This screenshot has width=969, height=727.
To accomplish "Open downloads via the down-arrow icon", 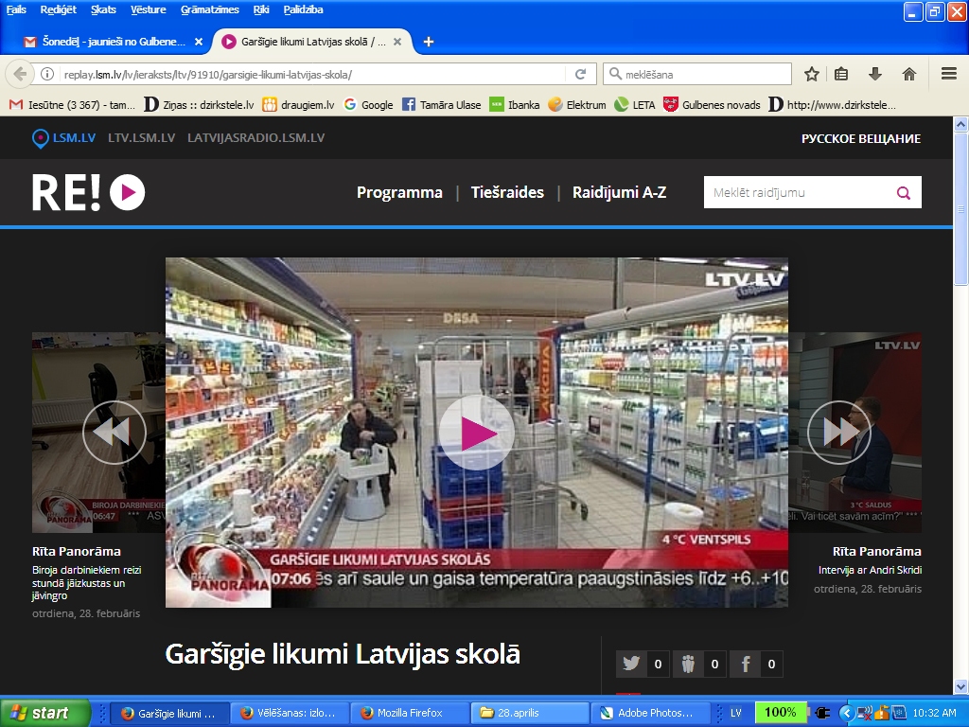I will [875, 73].
